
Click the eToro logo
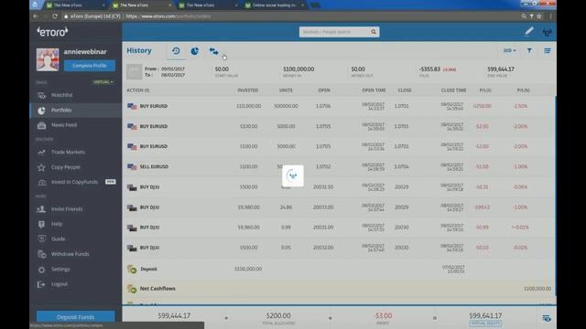(x=52, y=32)
